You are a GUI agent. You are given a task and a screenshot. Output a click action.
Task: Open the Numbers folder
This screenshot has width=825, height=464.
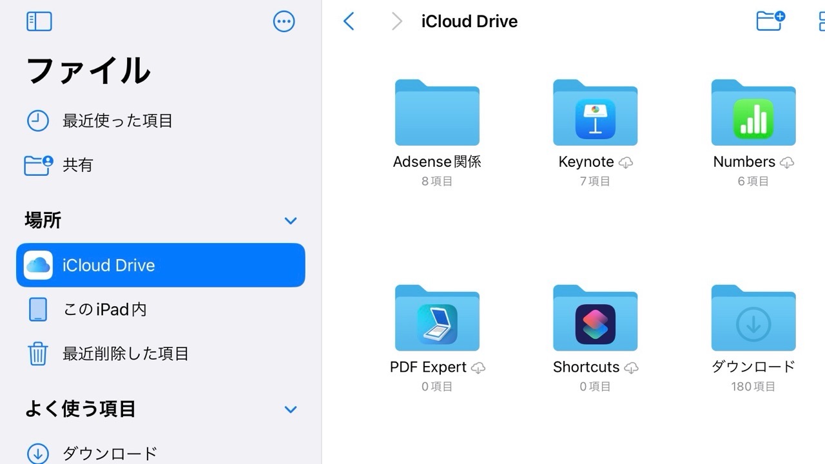click(753, 113)
